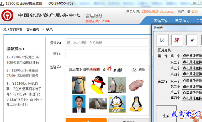Click 客运首页 in the breadcrumb
The width and height of the screenshot is (202, 122).
click(33, 29)
